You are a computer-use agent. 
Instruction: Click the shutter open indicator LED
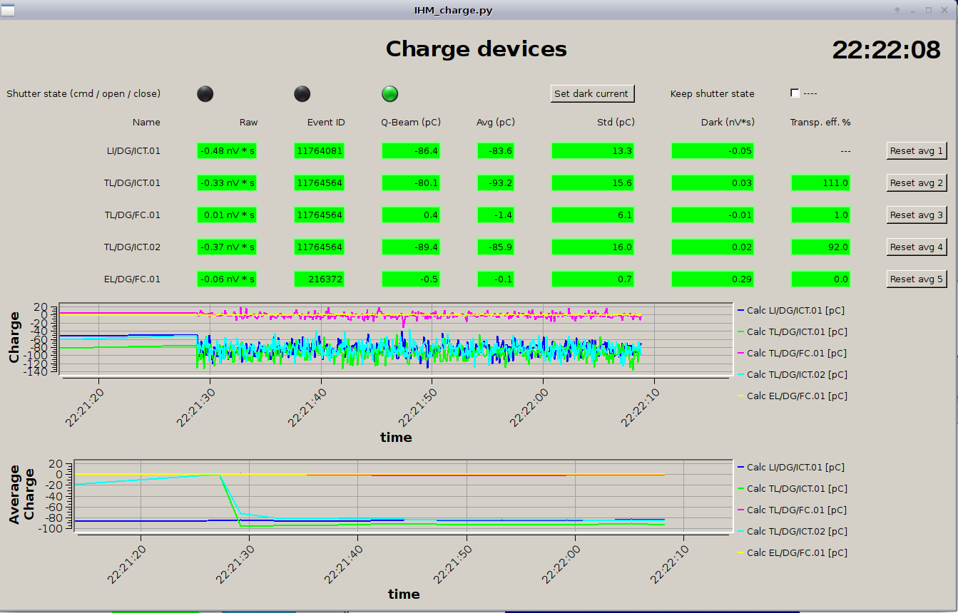[x=302, y=93]
